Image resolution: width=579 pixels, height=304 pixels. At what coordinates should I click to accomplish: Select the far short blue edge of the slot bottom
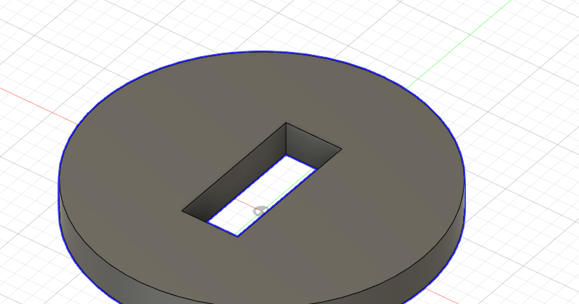[301, 161]
